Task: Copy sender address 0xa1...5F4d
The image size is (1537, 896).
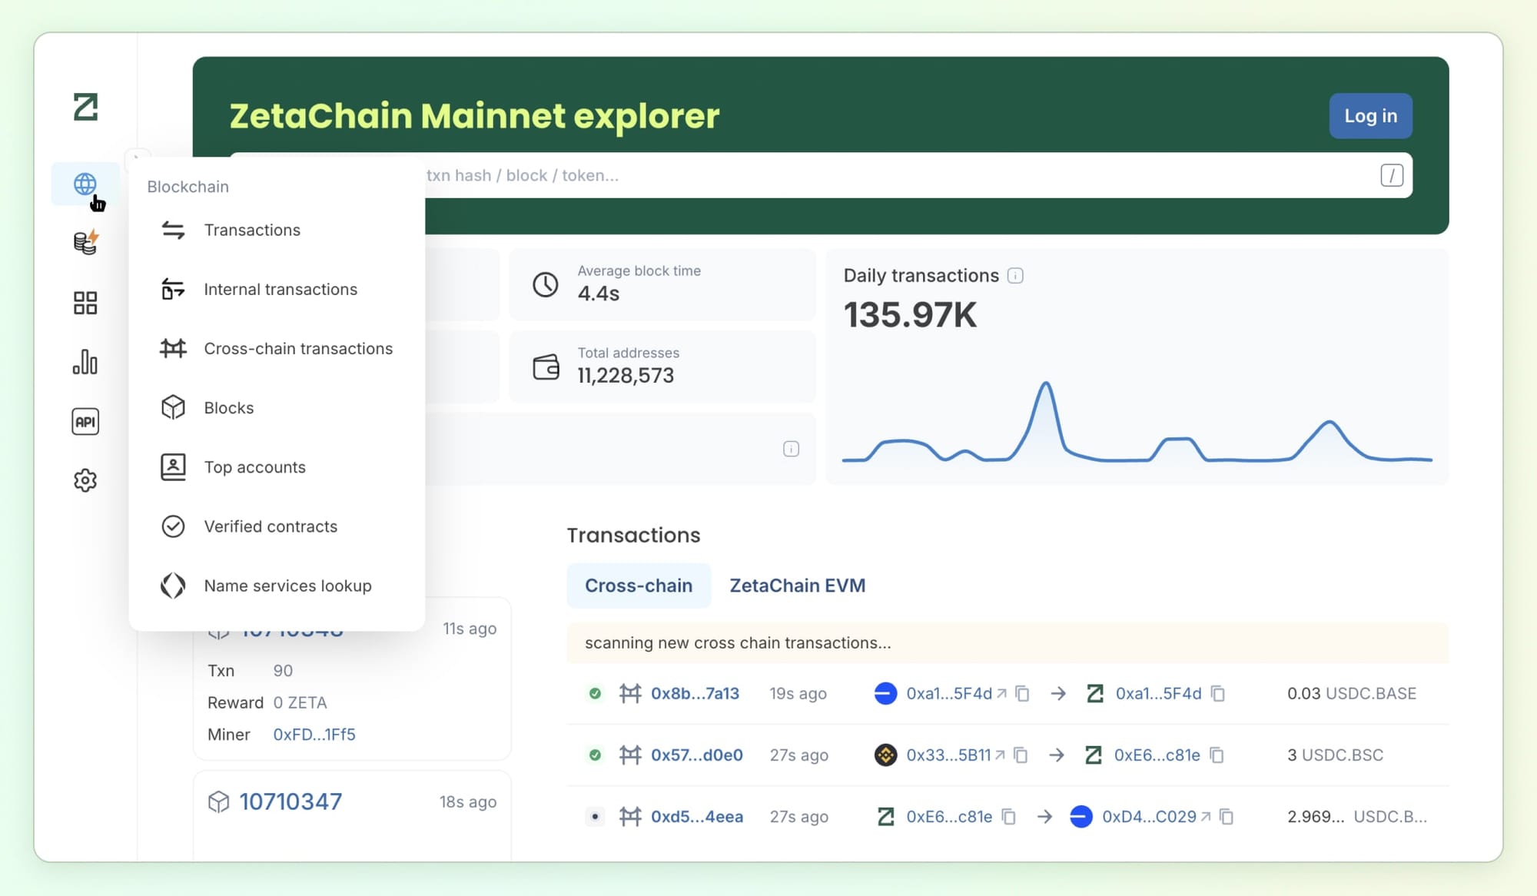Action: tap(1022, 693)
